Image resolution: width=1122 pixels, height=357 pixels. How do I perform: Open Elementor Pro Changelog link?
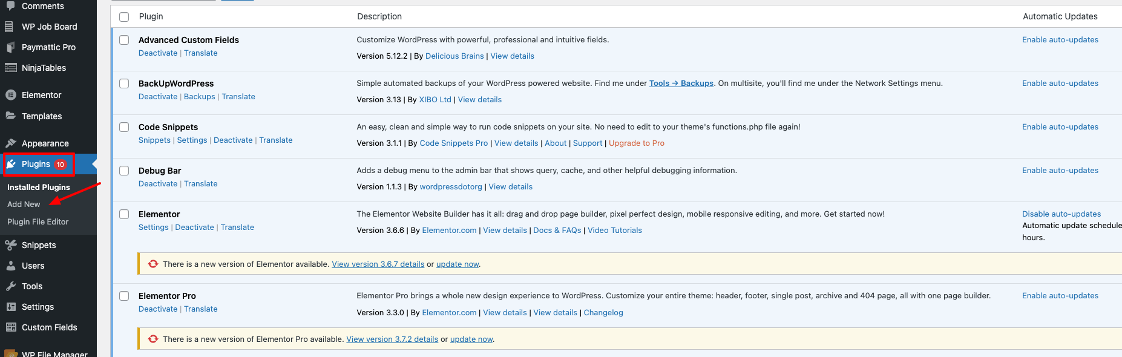coord(603,313)
